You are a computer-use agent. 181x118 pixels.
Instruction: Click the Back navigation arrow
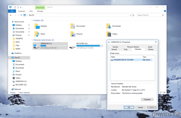coord(10,15)
